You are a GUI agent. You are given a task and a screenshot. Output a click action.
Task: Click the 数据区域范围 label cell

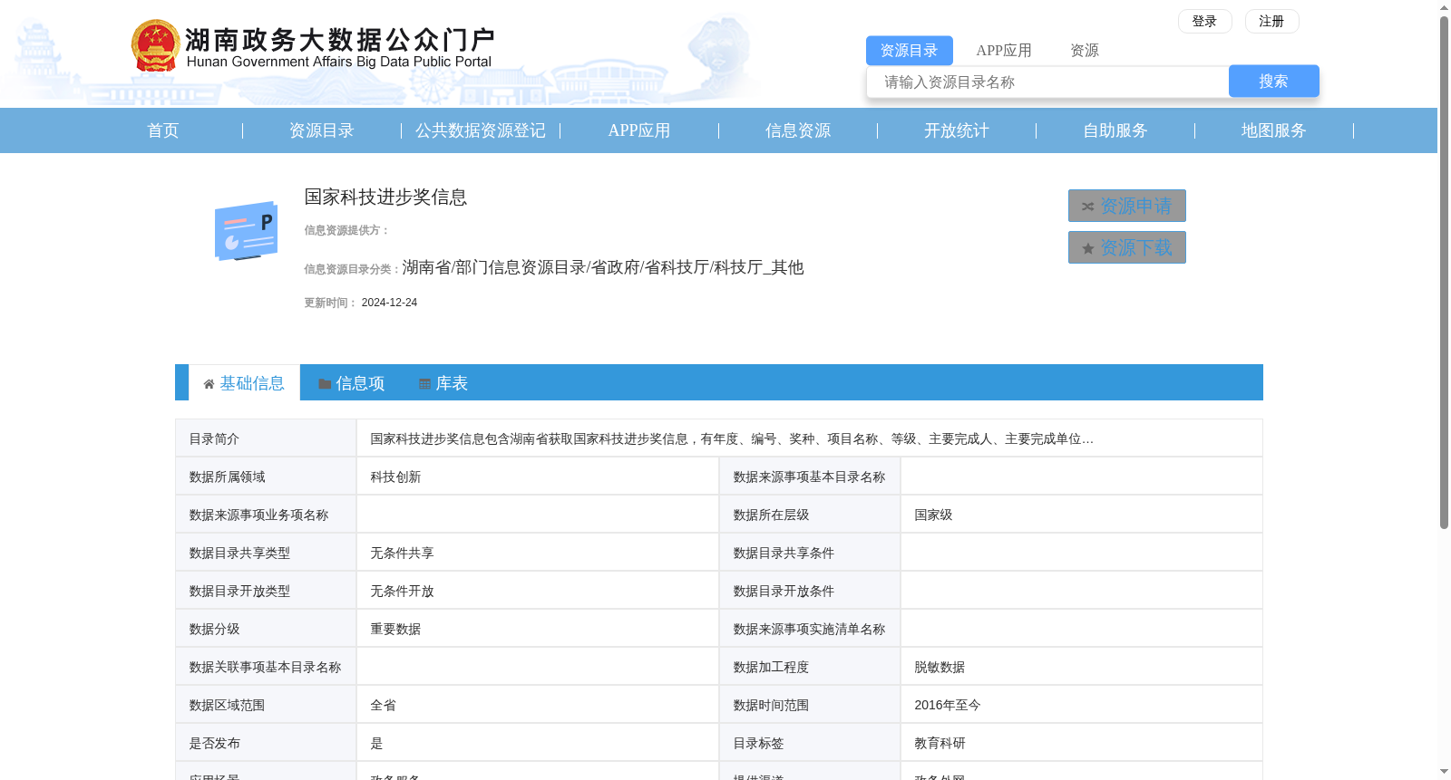coord(266,705)
